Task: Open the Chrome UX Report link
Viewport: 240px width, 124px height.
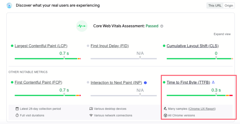Action: pos(202,109)
